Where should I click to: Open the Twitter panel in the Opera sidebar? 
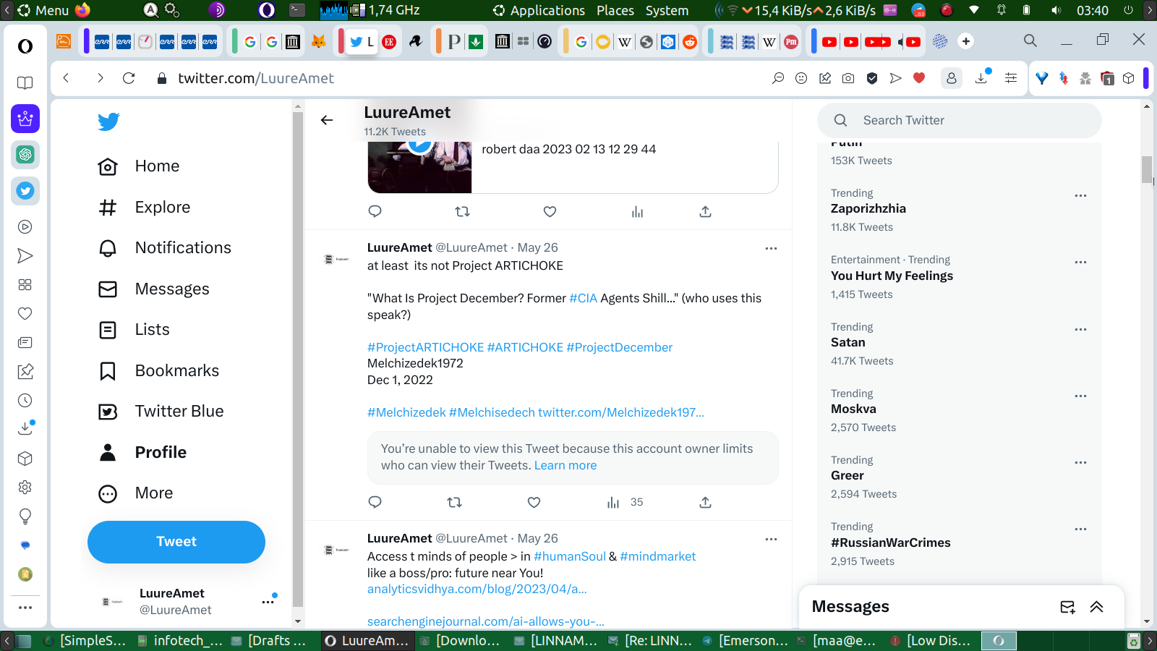(25, 191)
